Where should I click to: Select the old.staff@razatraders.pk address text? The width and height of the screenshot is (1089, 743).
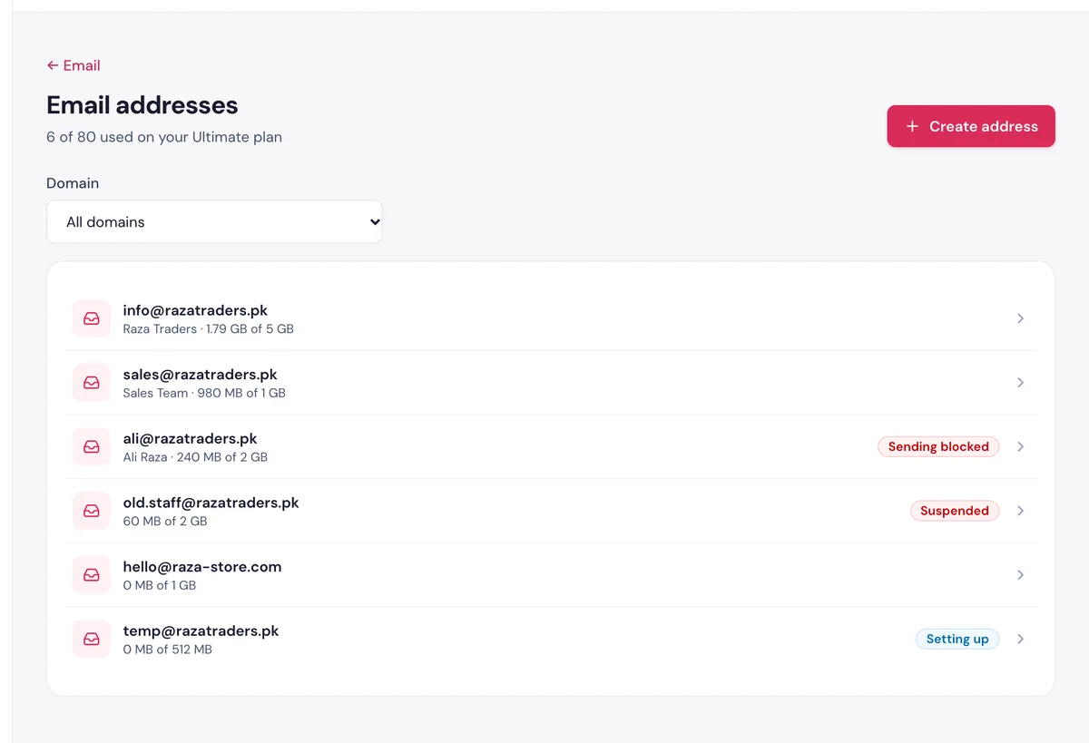[211, 502]
